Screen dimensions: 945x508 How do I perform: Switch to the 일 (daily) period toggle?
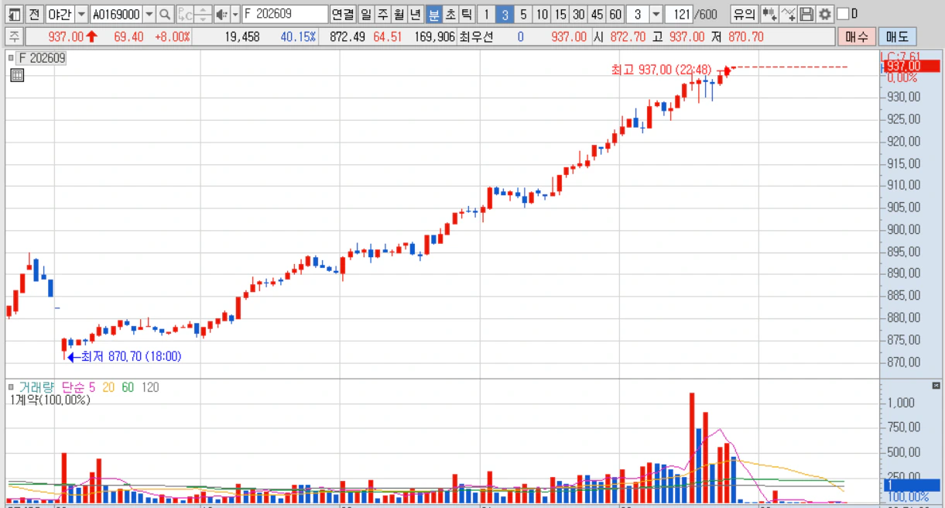pos(365,14)
